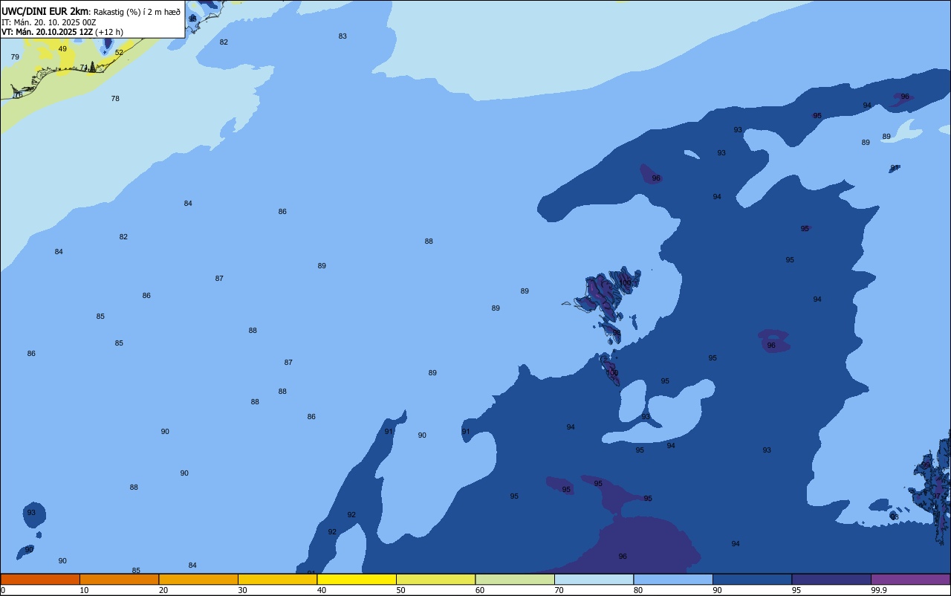
Task: Select the 30–40 golden legend swatch
Action: [277, 579]
